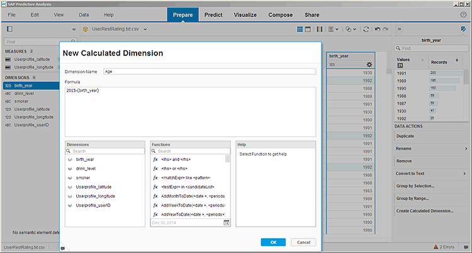
Task: Click the Dimension Name field
Action: (210, 71)
